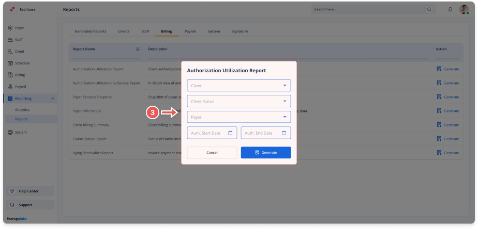Open calendar icon for Auth. Start Date
Screen dimensions: 478x229
coord(230,133)
